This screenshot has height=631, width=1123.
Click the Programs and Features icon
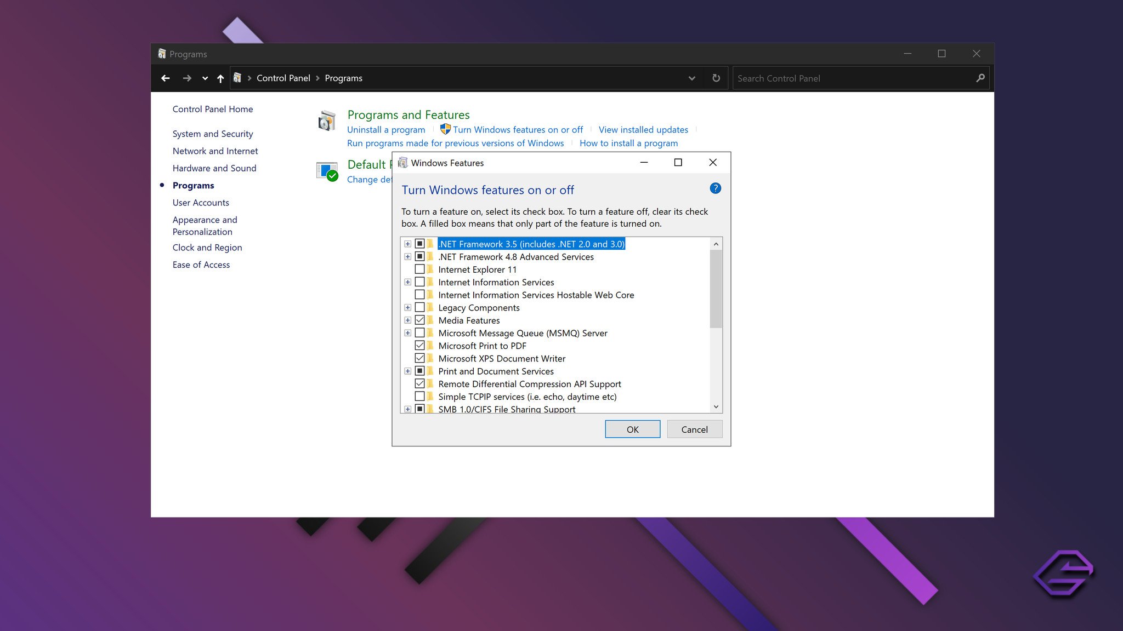[327, 121]
